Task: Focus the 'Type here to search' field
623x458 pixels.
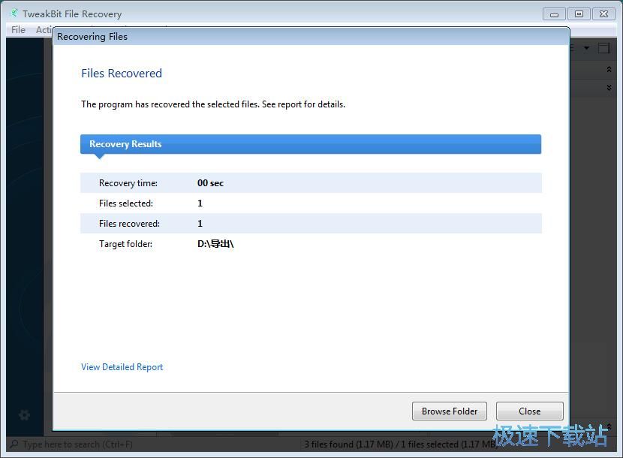Action: 77,444
